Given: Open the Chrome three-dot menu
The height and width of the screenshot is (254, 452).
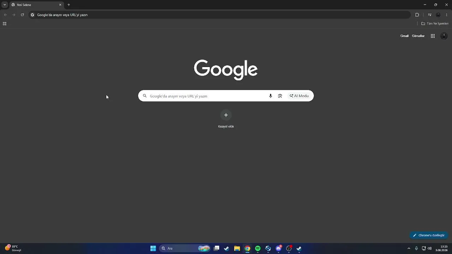Looking at the screenshot, I should (x=447, y=15).
